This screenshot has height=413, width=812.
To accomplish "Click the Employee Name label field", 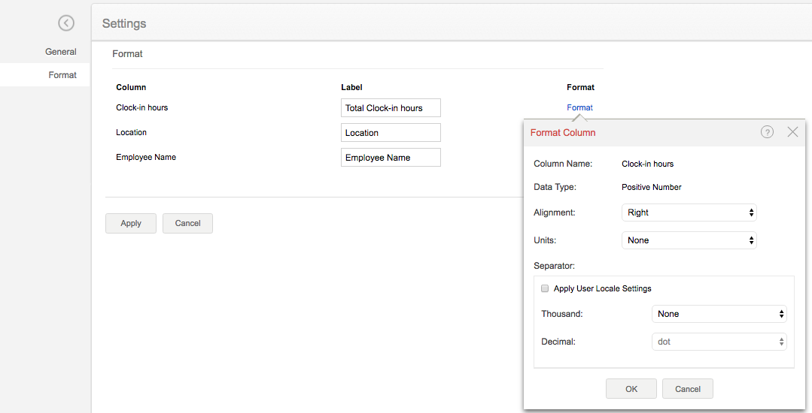I will pos(391,158).
